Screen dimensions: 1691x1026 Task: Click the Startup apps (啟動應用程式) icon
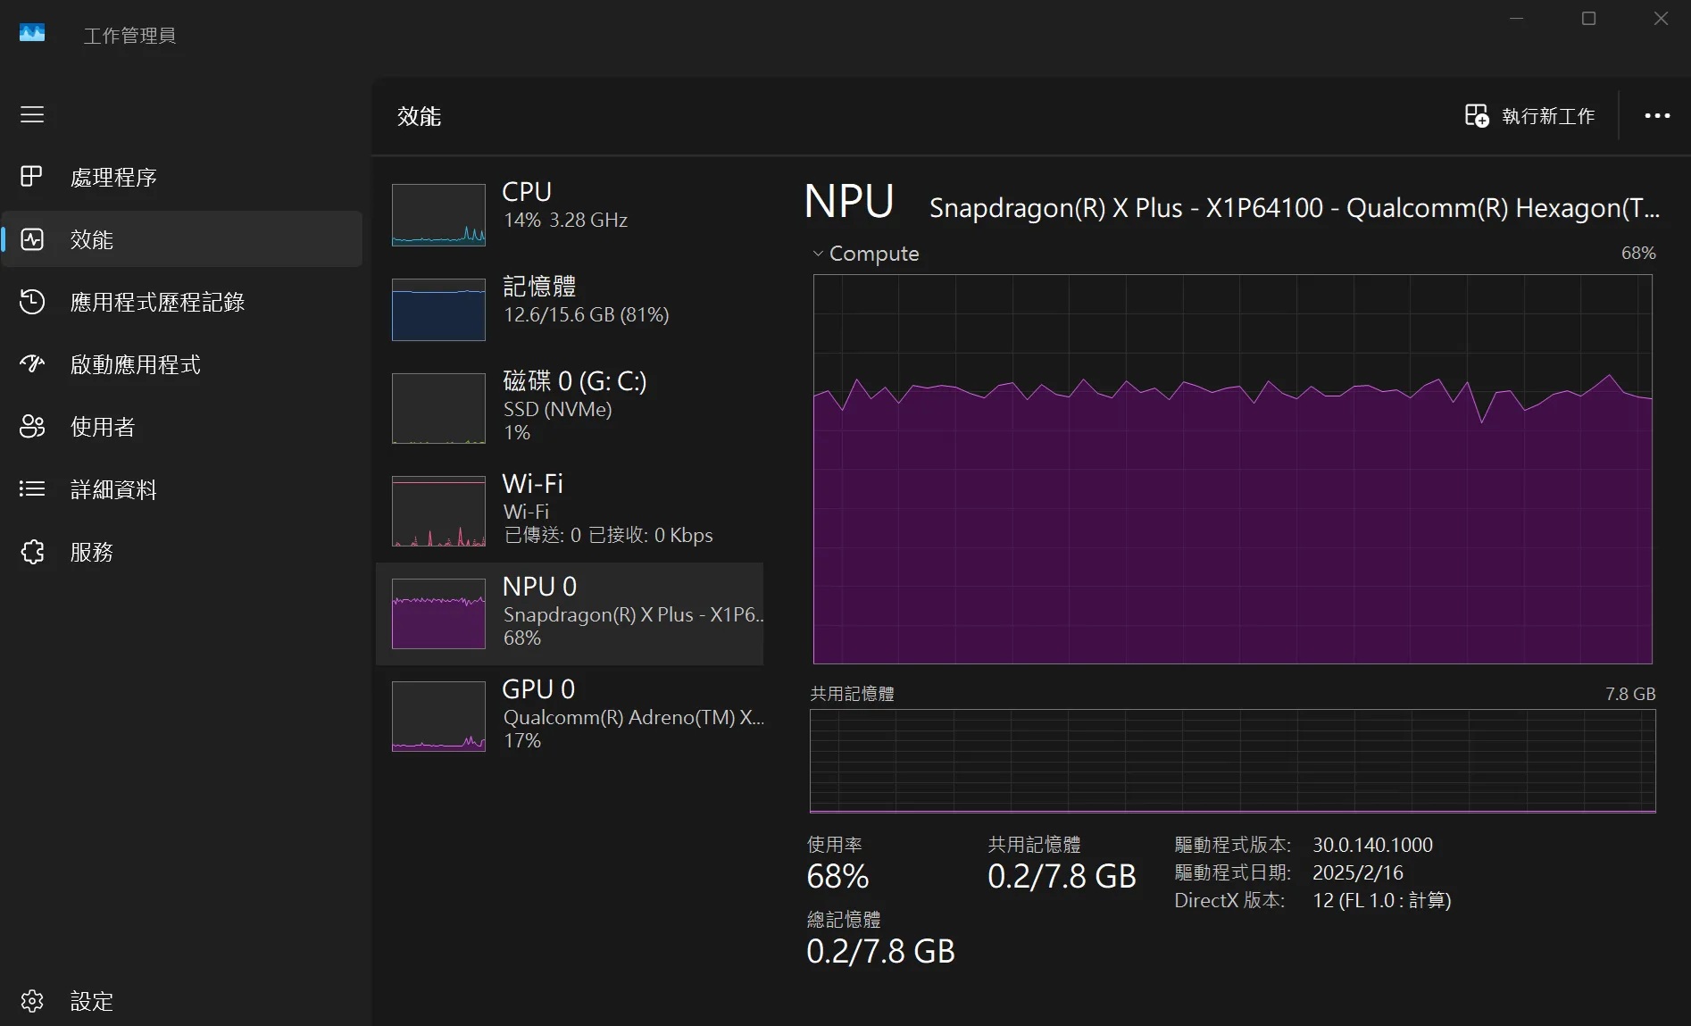click(32, 363)
